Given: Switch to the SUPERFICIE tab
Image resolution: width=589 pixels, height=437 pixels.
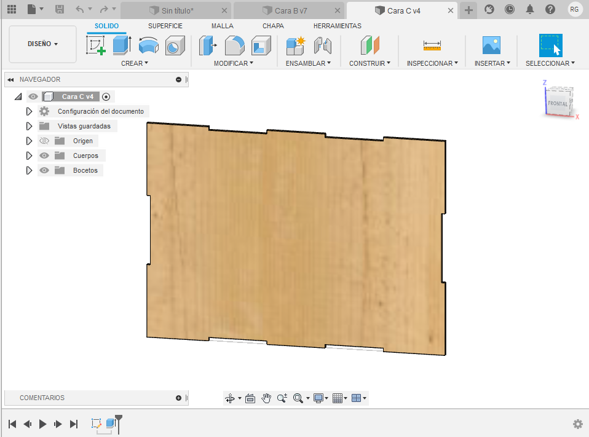Looking at the screenshot, I should coord(165,26).
